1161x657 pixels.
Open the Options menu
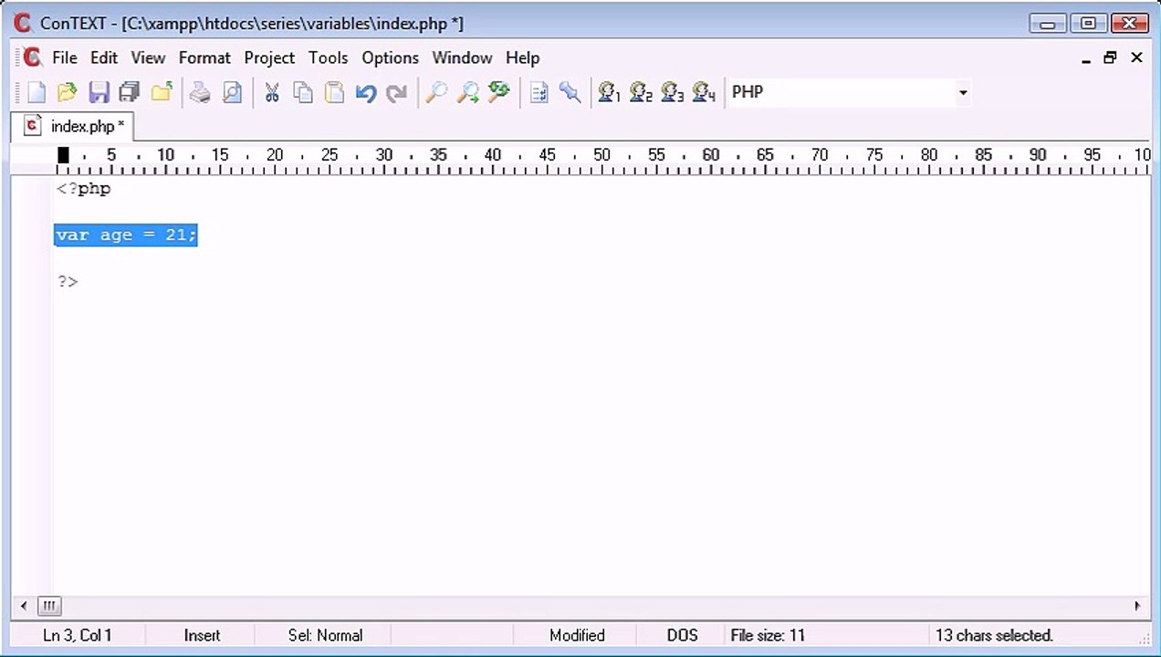click(x=390, y=57)
